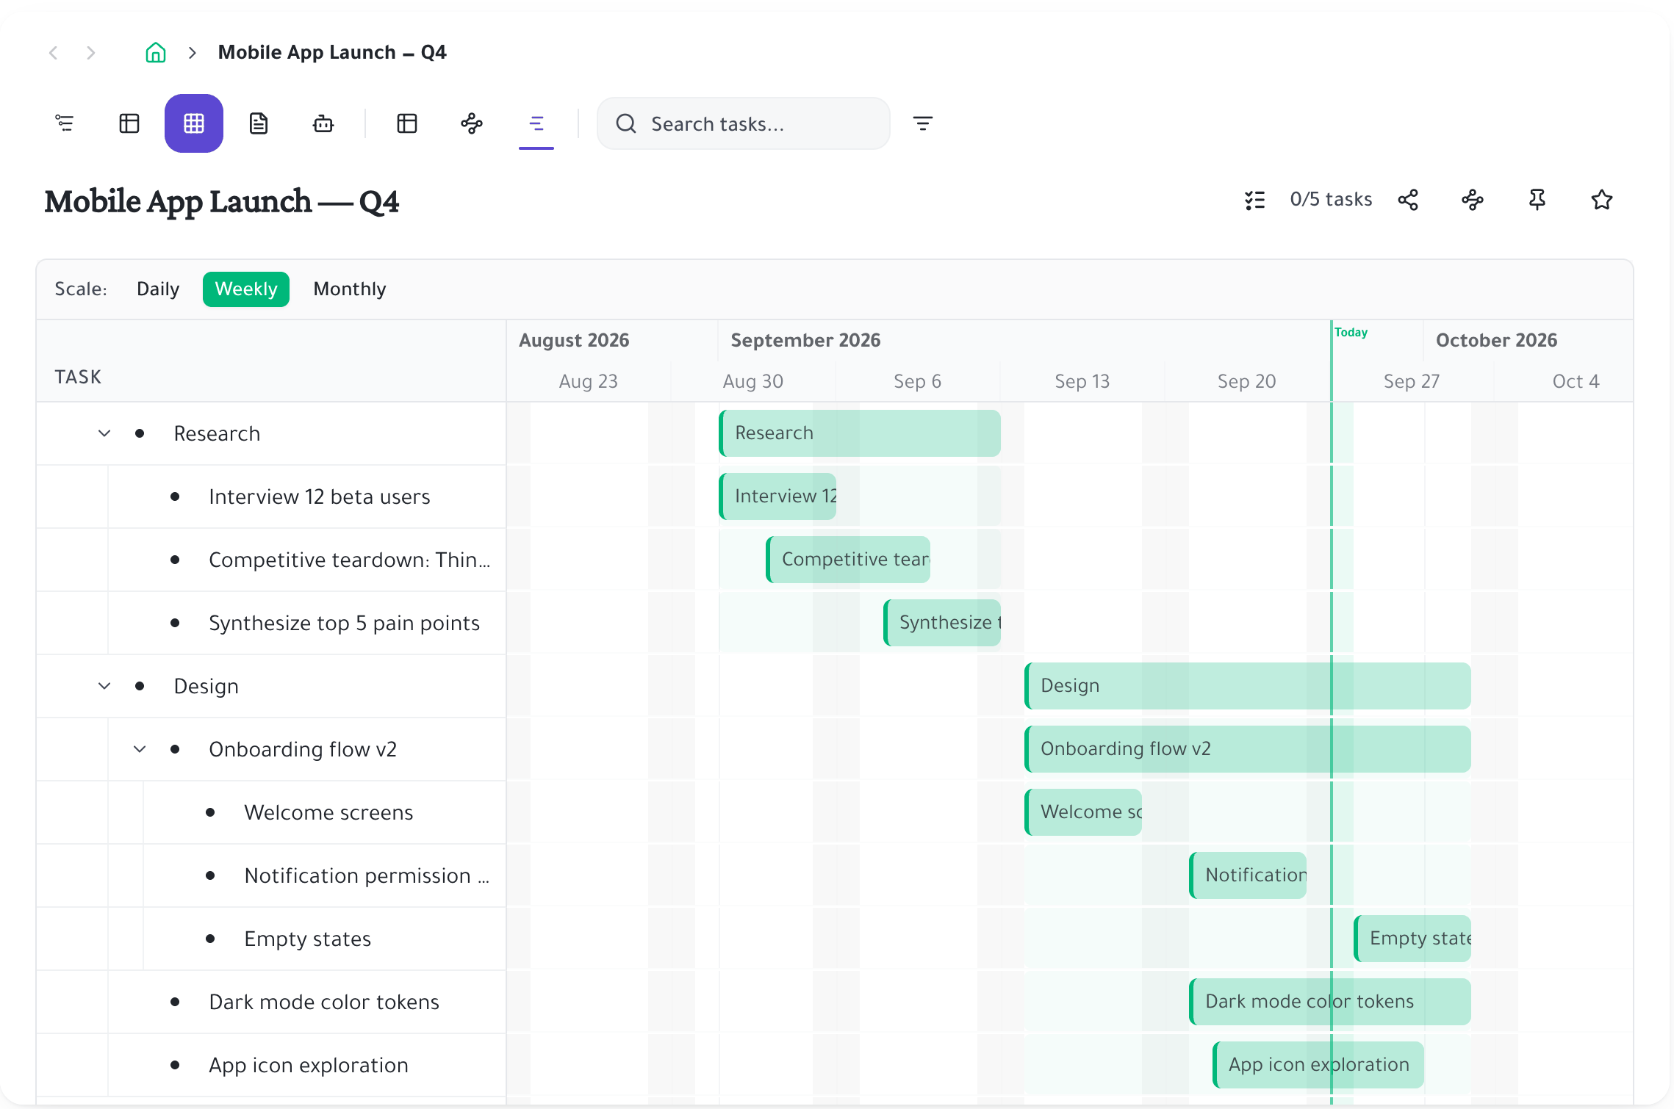This screenshot has height=1109, width=1674.
Task: Share the project with share icon
Action: click(1408, 200)
